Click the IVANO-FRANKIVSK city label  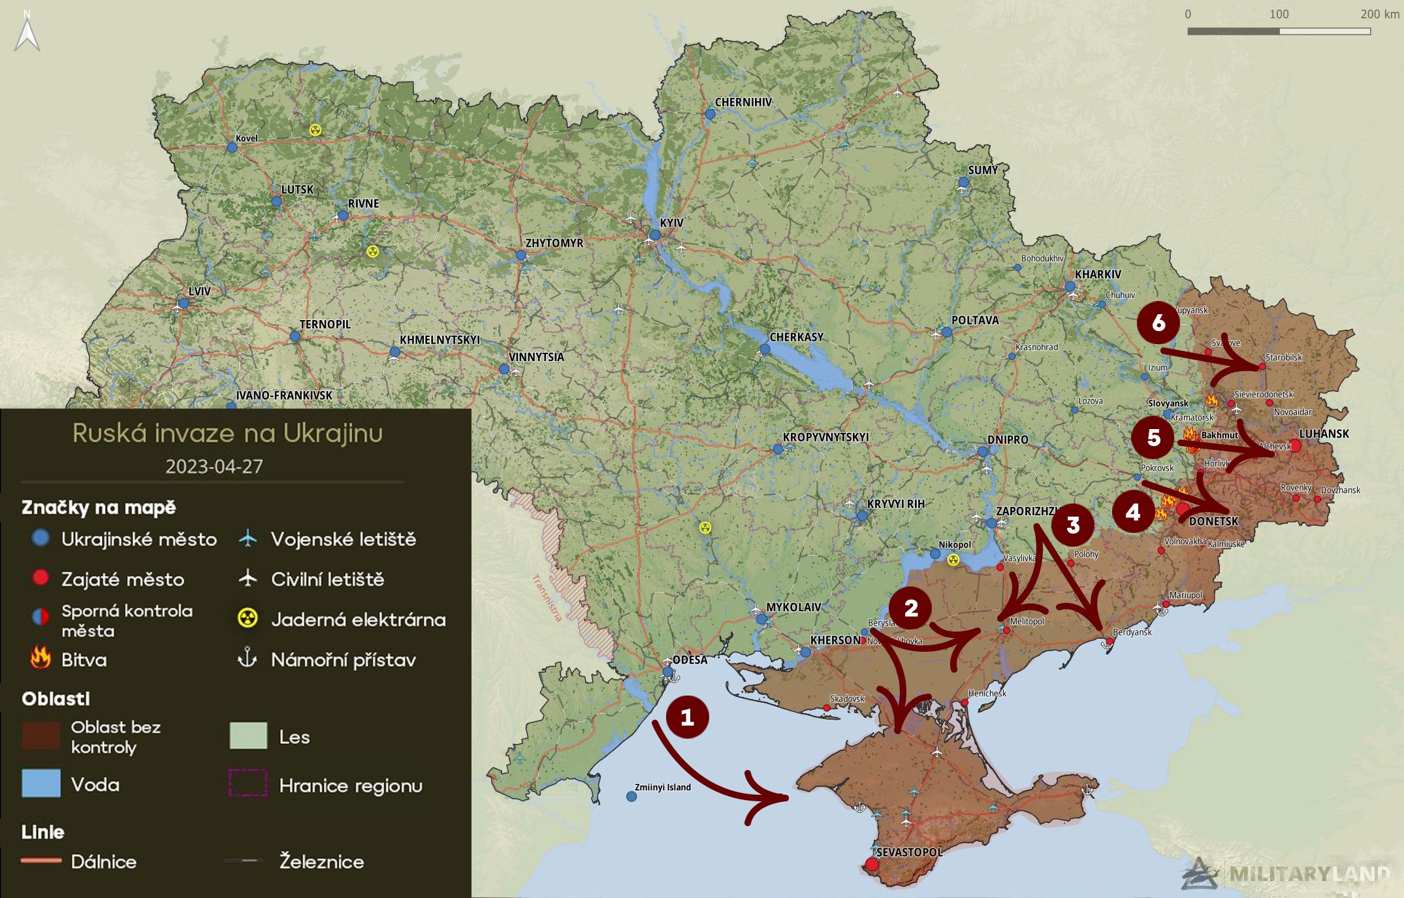[284, 395]
